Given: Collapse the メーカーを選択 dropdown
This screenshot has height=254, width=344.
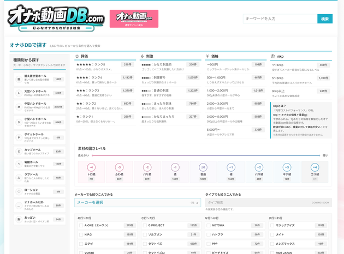Looking at the screenshot, I should (138, 203).
